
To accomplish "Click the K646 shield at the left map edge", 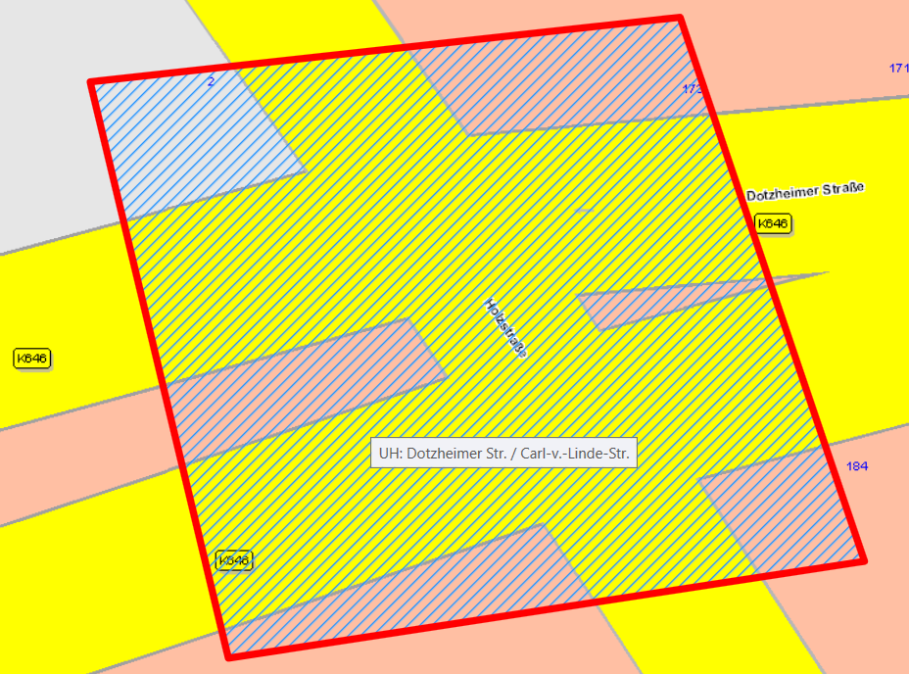I will pos(32,359).
